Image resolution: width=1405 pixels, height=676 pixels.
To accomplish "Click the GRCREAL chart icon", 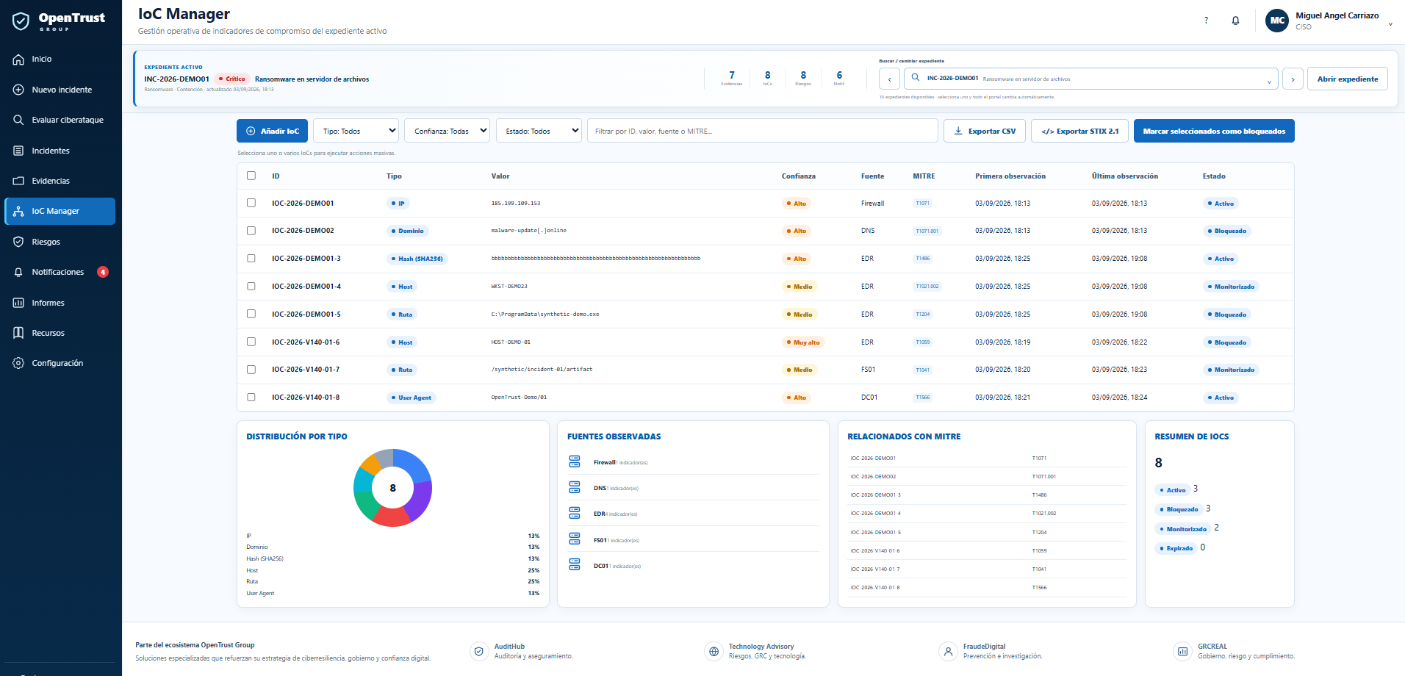I will 1182,651.
